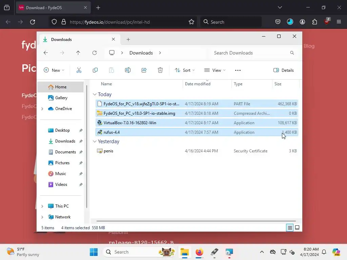The width and height of the screenshot is (347, 260).
Task: Go back in the Downloads Explorer window
Action: 46,53
